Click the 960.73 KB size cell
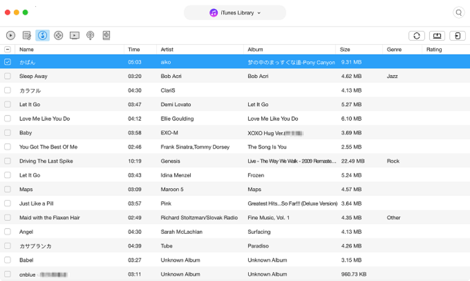 point(354,274)
